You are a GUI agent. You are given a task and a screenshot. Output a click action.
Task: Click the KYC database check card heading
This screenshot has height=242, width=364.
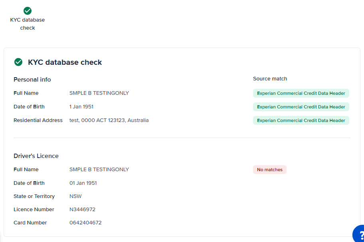(65, 62)
